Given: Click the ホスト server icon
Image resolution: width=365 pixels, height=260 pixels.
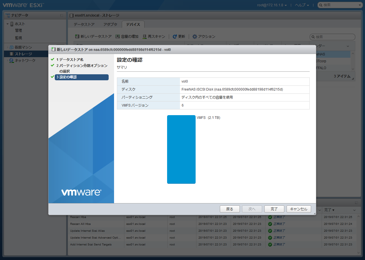Looking at the screenshot, I should click(12, 24).
